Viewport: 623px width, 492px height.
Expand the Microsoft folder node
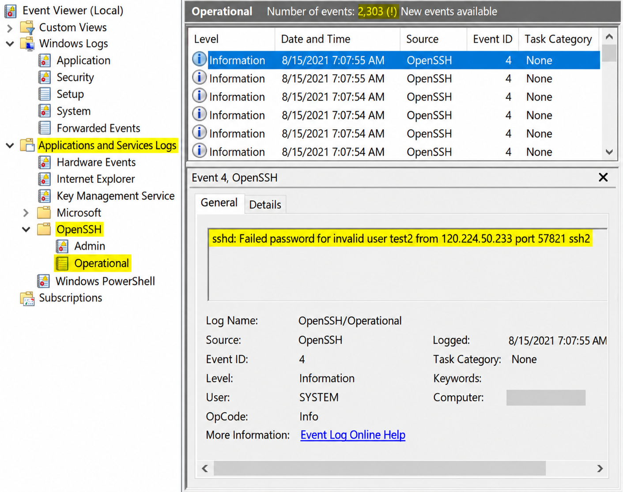26,213
